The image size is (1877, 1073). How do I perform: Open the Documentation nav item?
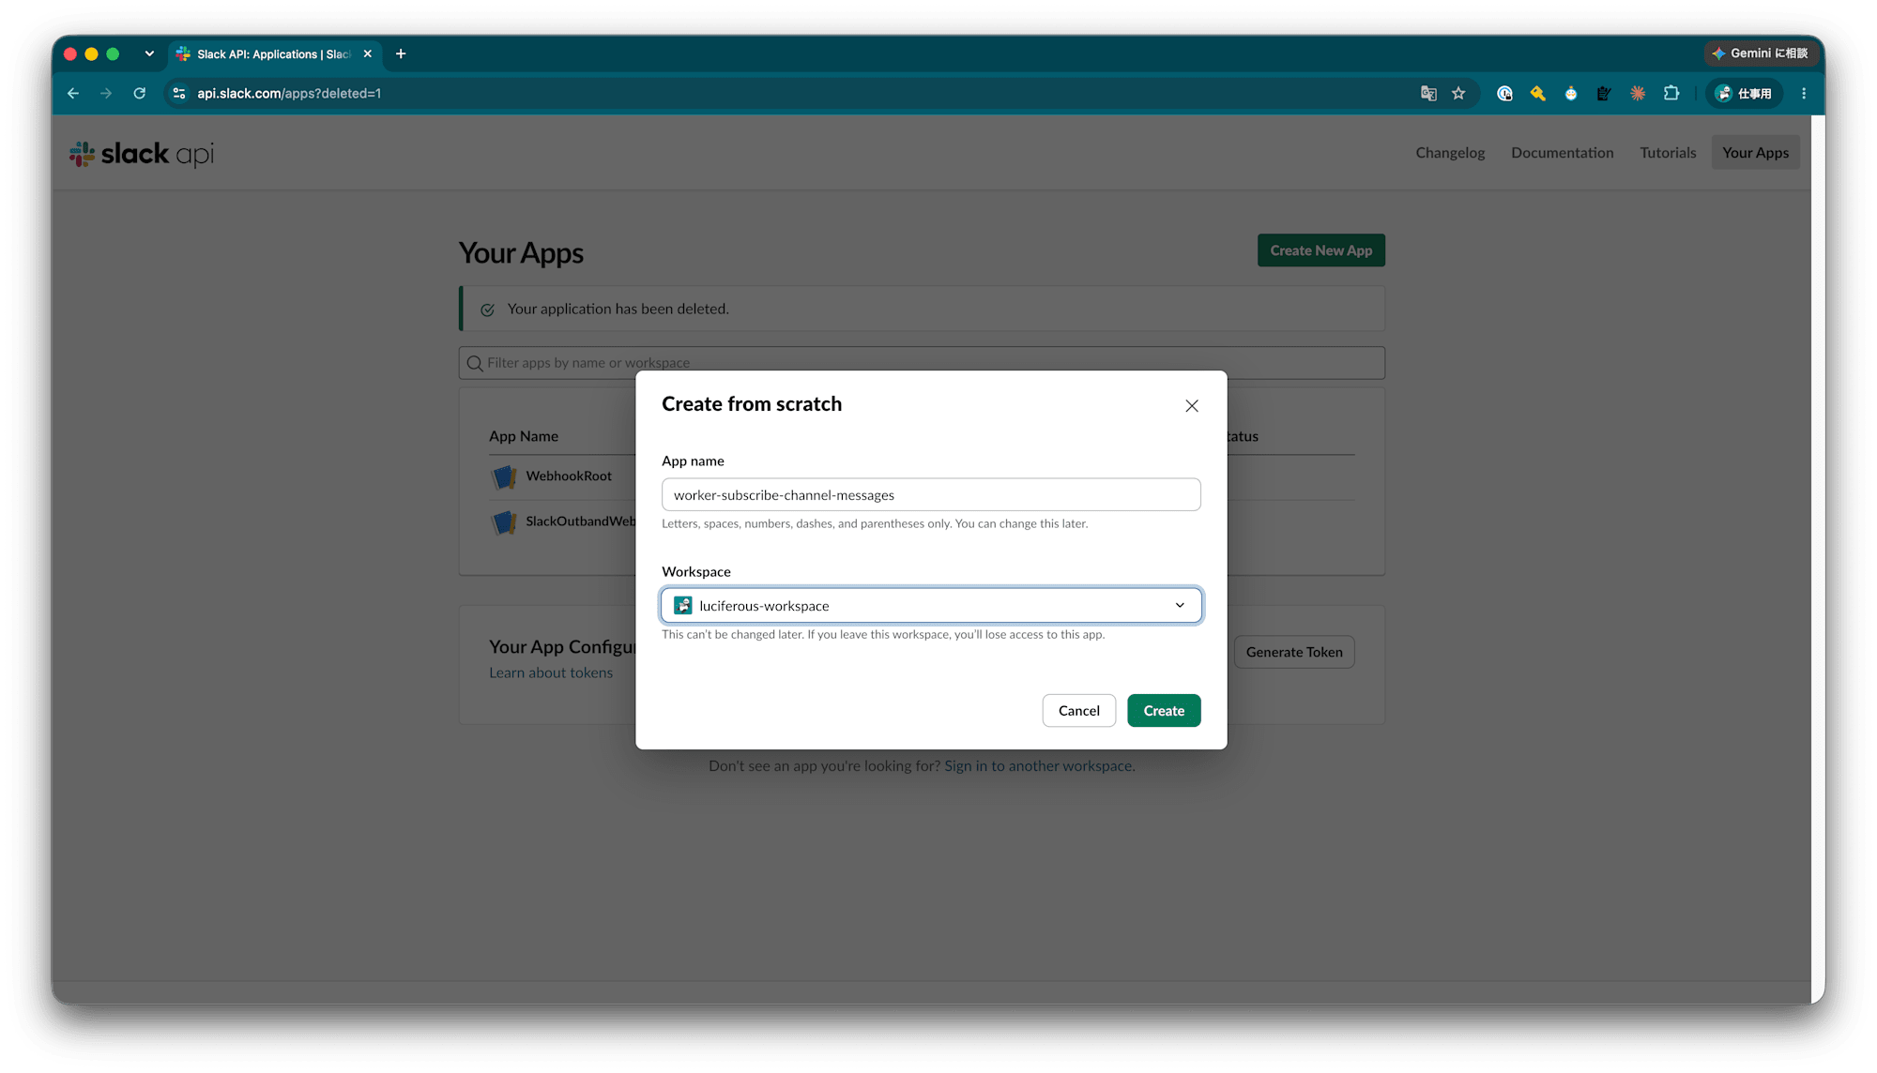pos(1562,152)
